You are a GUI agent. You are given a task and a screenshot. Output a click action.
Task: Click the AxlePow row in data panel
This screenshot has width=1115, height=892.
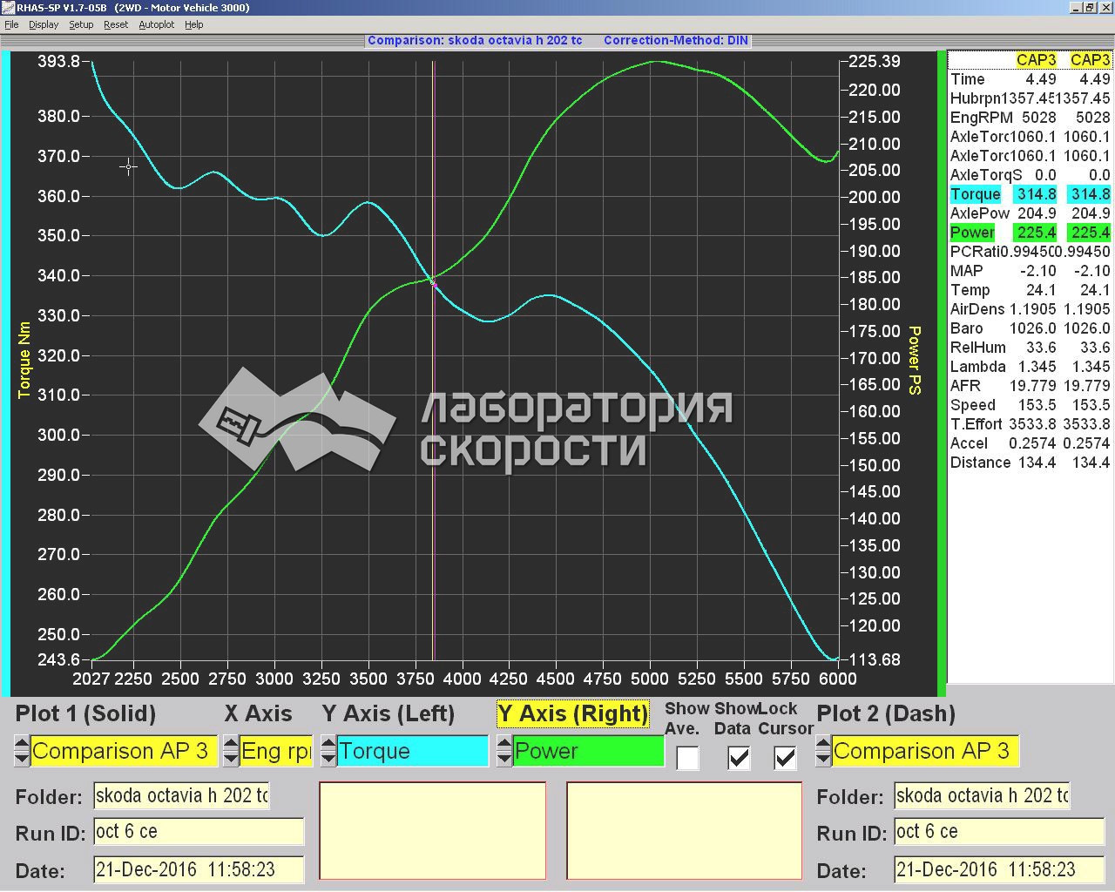1030,213
